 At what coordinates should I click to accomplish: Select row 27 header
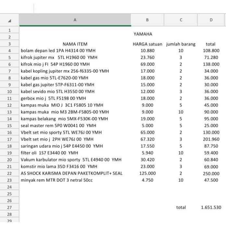point(9,207)
